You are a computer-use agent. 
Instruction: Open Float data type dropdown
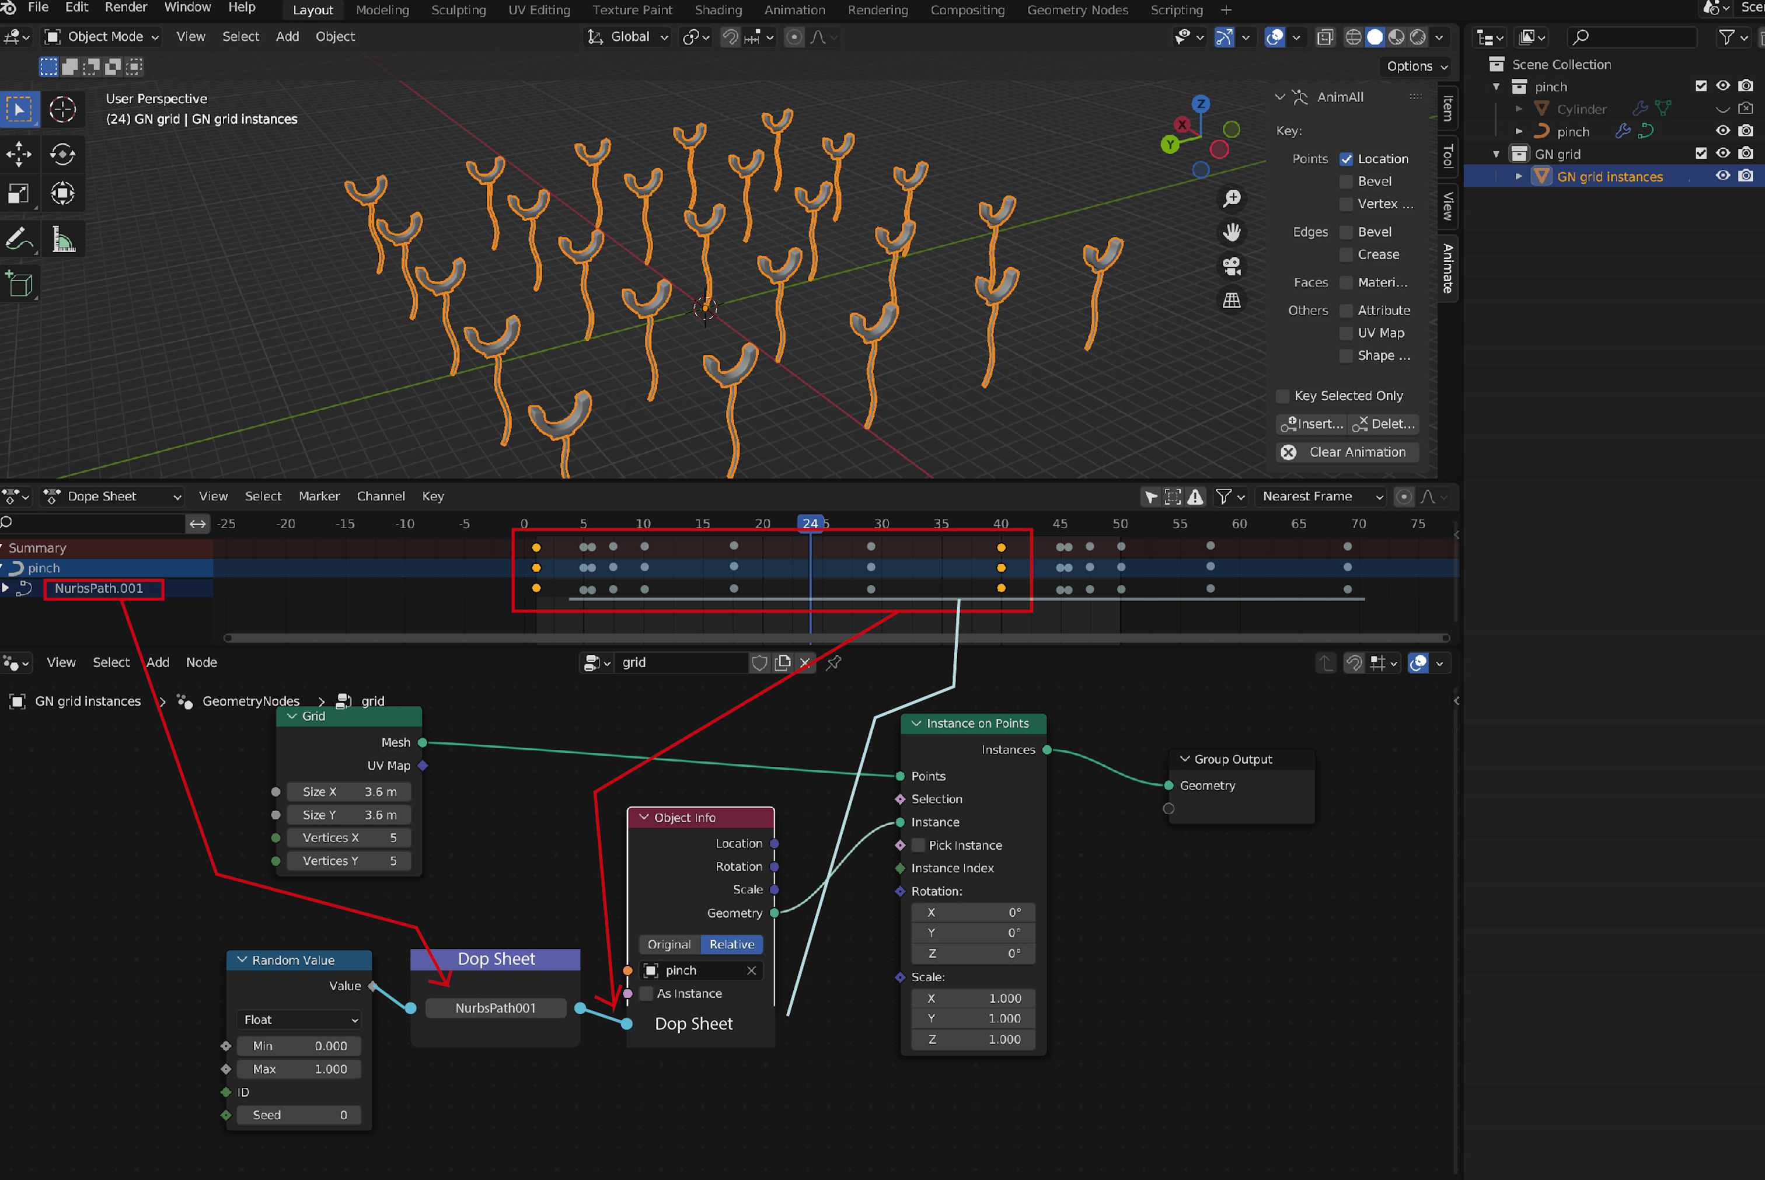click(x=299, y=1020)
